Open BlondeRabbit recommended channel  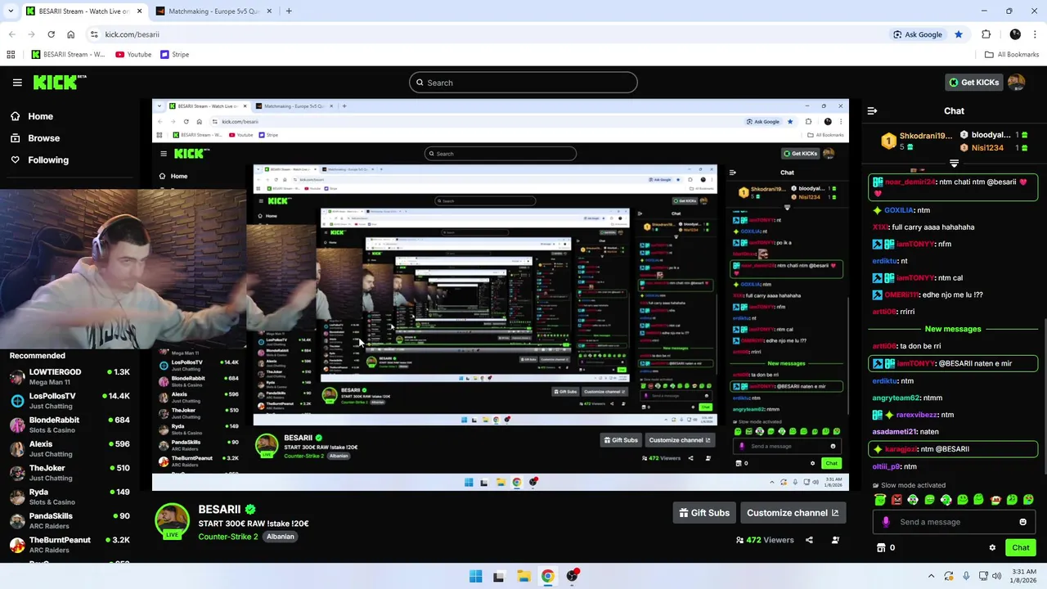coord(70,425)
